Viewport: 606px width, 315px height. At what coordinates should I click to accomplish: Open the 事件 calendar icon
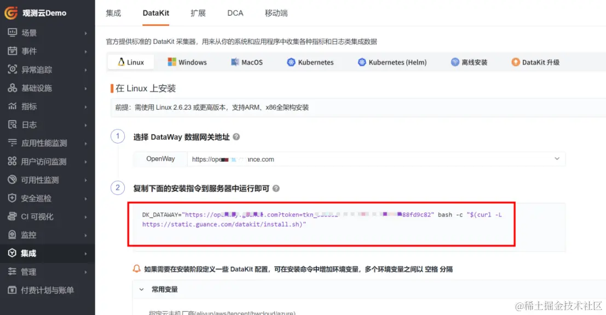(x=13, y=51)
